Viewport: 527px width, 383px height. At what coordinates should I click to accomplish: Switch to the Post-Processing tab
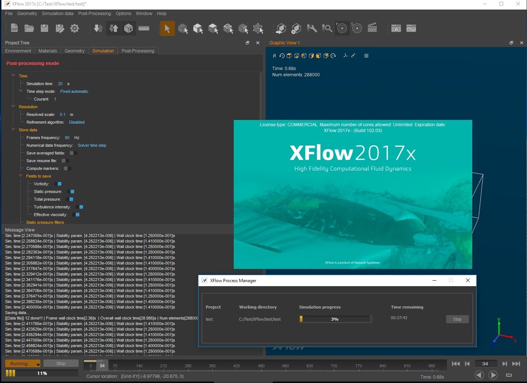[138, 51]
